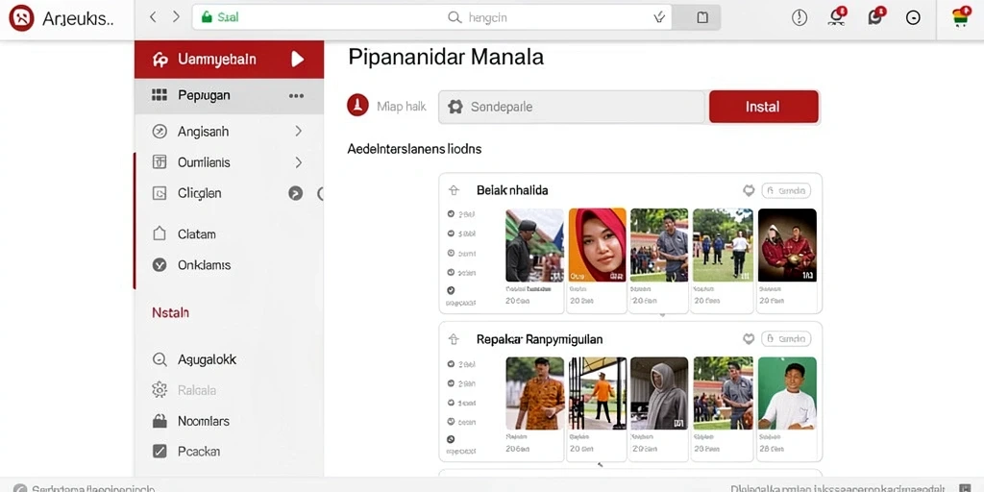This screenshot has height=492, width=984.
Task: Click the grid icon beside Pepugan
Action: tap(160, 95)
